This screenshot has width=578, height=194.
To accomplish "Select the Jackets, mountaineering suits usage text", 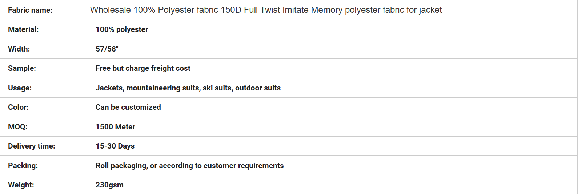I will 188,88.
